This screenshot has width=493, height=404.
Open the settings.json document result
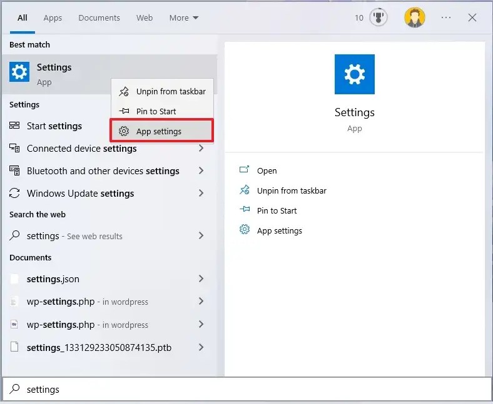[109, 278]
